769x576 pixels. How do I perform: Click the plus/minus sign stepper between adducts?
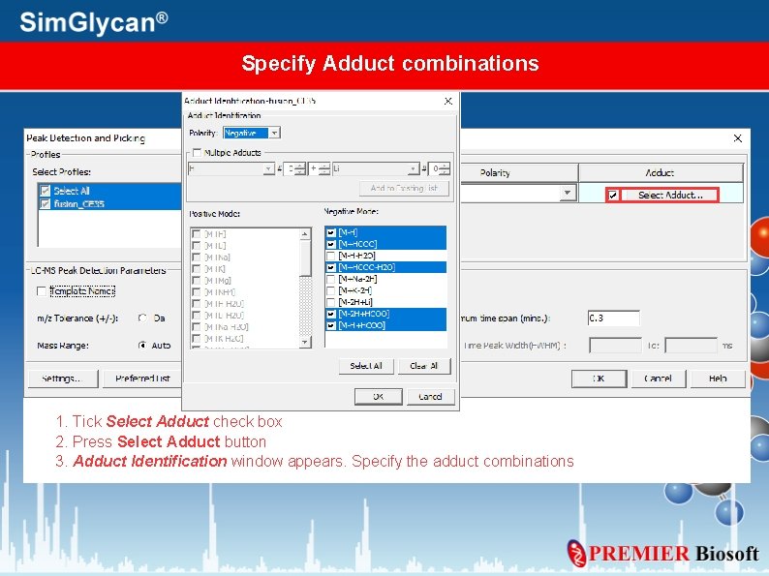point(324,169)
